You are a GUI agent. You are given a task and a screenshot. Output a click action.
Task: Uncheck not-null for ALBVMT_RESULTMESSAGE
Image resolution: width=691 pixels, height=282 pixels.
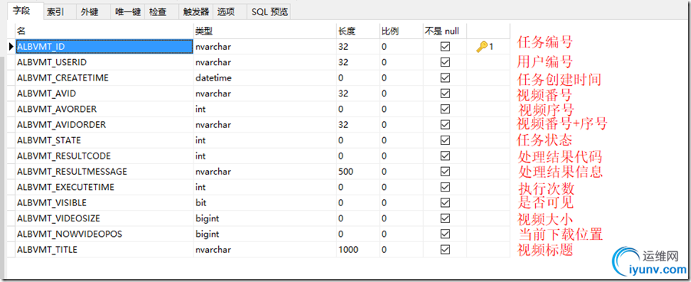(445, 172)
